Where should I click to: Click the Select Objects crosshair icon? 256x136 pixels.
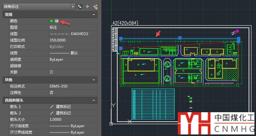(x=88, y=6)
